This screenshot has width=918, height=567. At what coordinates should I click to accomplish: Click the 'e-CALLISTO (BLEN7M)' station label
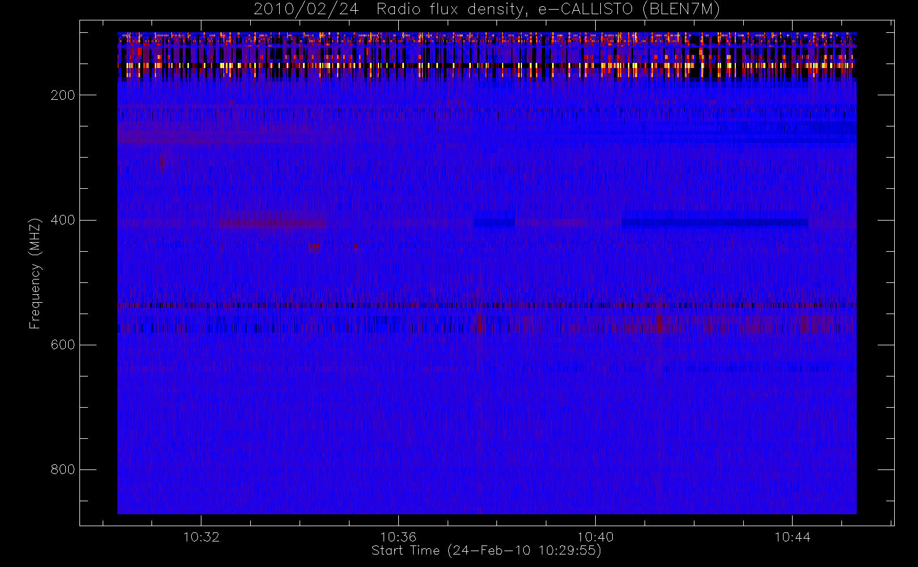pyautogui.click(x=629, y=10)
